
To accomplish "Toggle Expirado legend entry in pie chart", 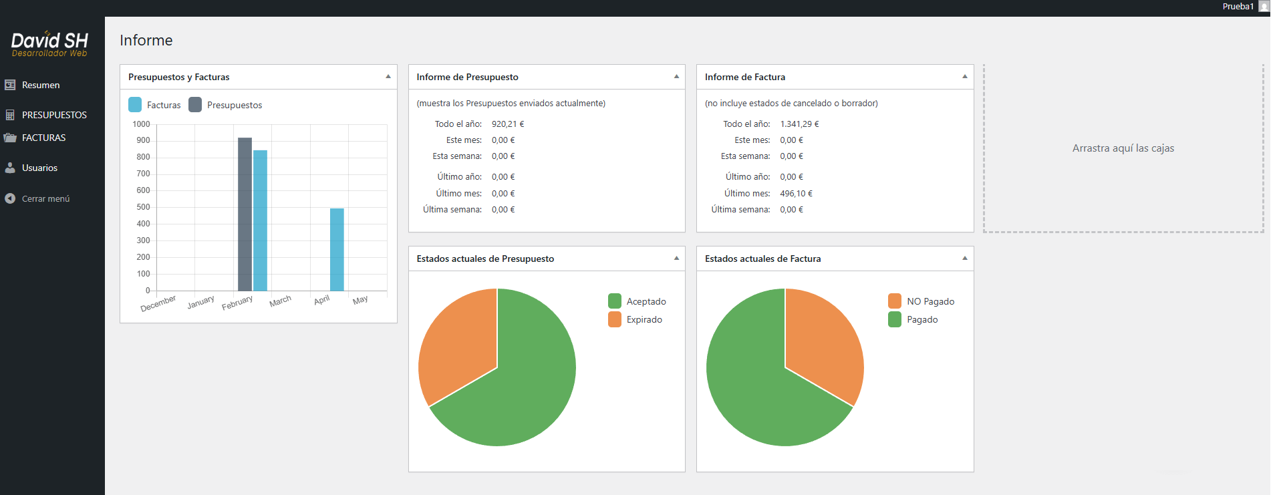I will pos(635,319).
